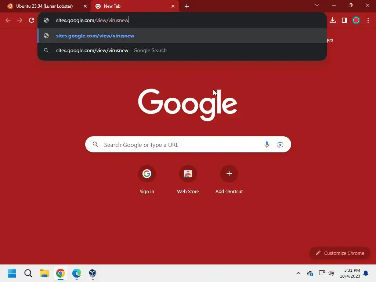The image size is (376, 282).
Task: Close the Ubuntu 23.04 tab
Action: (85, 6)
